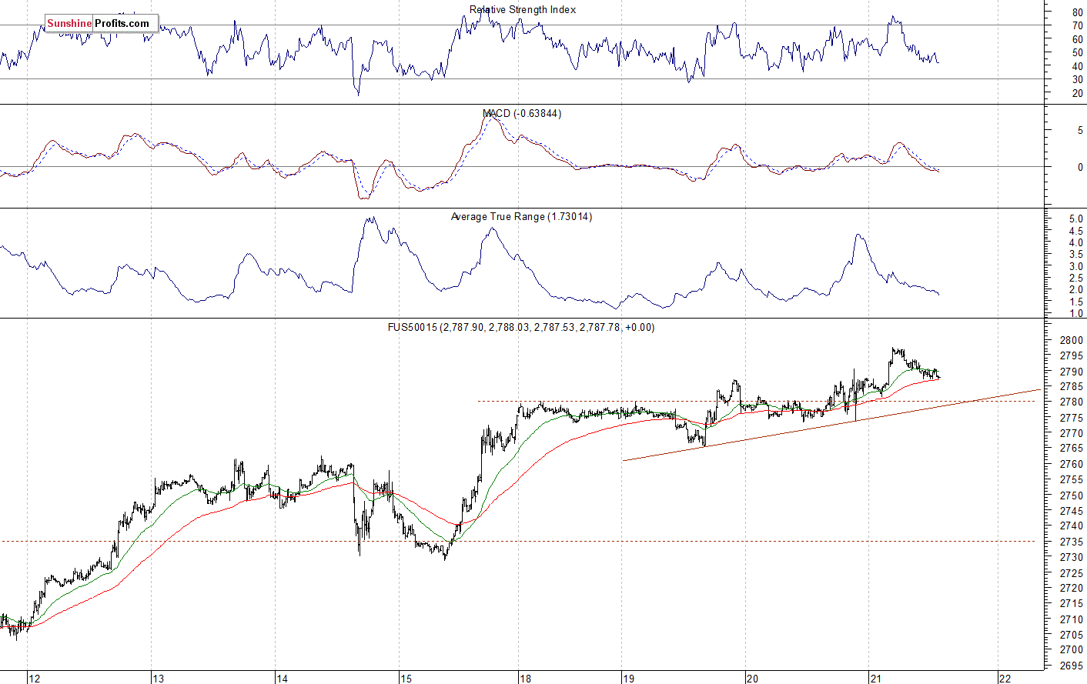This screenshot has height=684, width=1087.
Task: Click date label 21 on time axis
Action: [x=875, y=678]
